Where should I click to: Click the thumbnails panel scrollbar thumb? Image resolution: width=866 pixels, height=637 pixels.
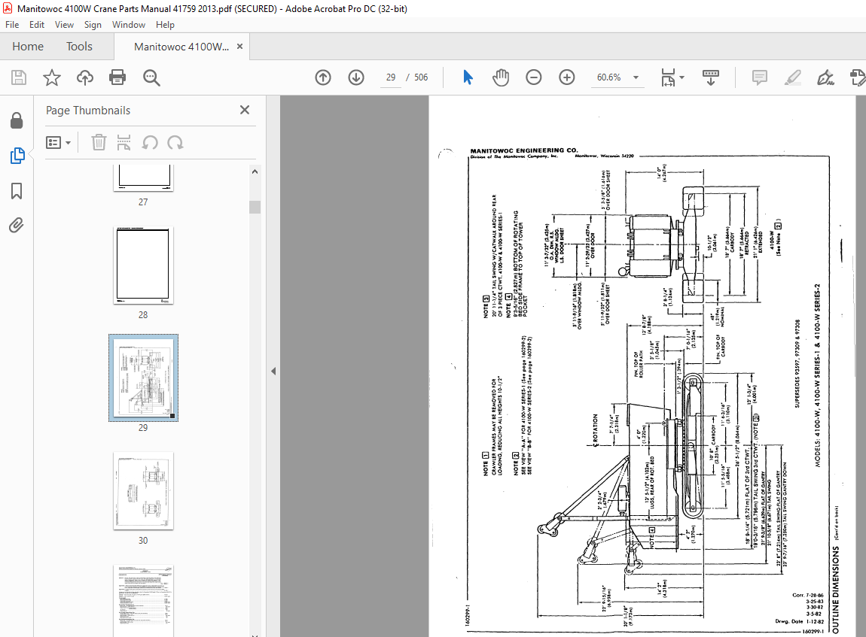point(255,207)
